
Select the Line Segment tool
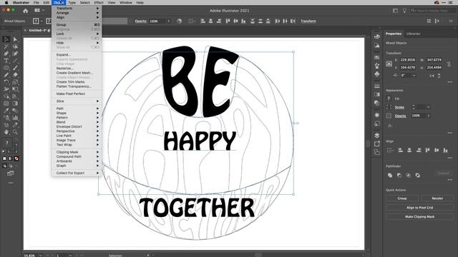[x=15, y=61]
